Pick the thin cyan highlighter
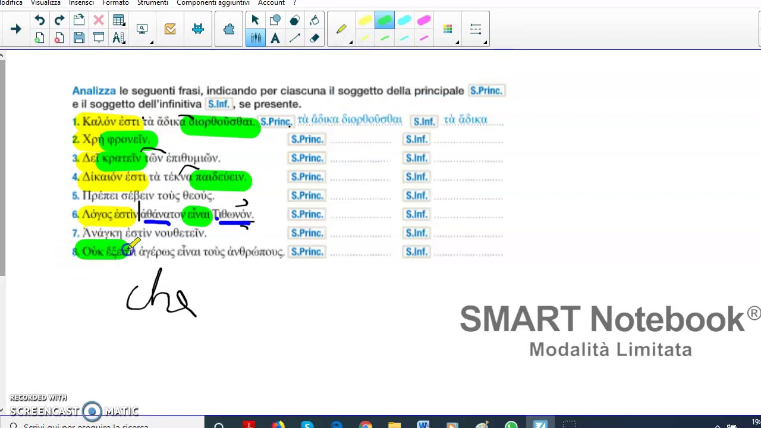This screenshot has height=428, width=761. (x=404, y=39)
